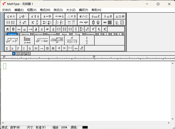The image size is (175, 129).
Task: Open the 视图(V) menu
Action: 32,10
